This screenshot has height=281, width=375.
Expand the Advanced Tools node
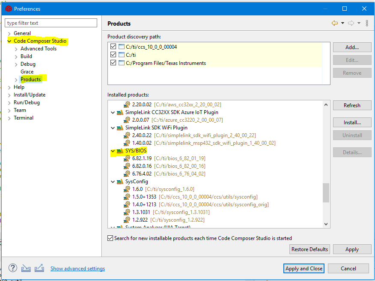click(16, 49)
